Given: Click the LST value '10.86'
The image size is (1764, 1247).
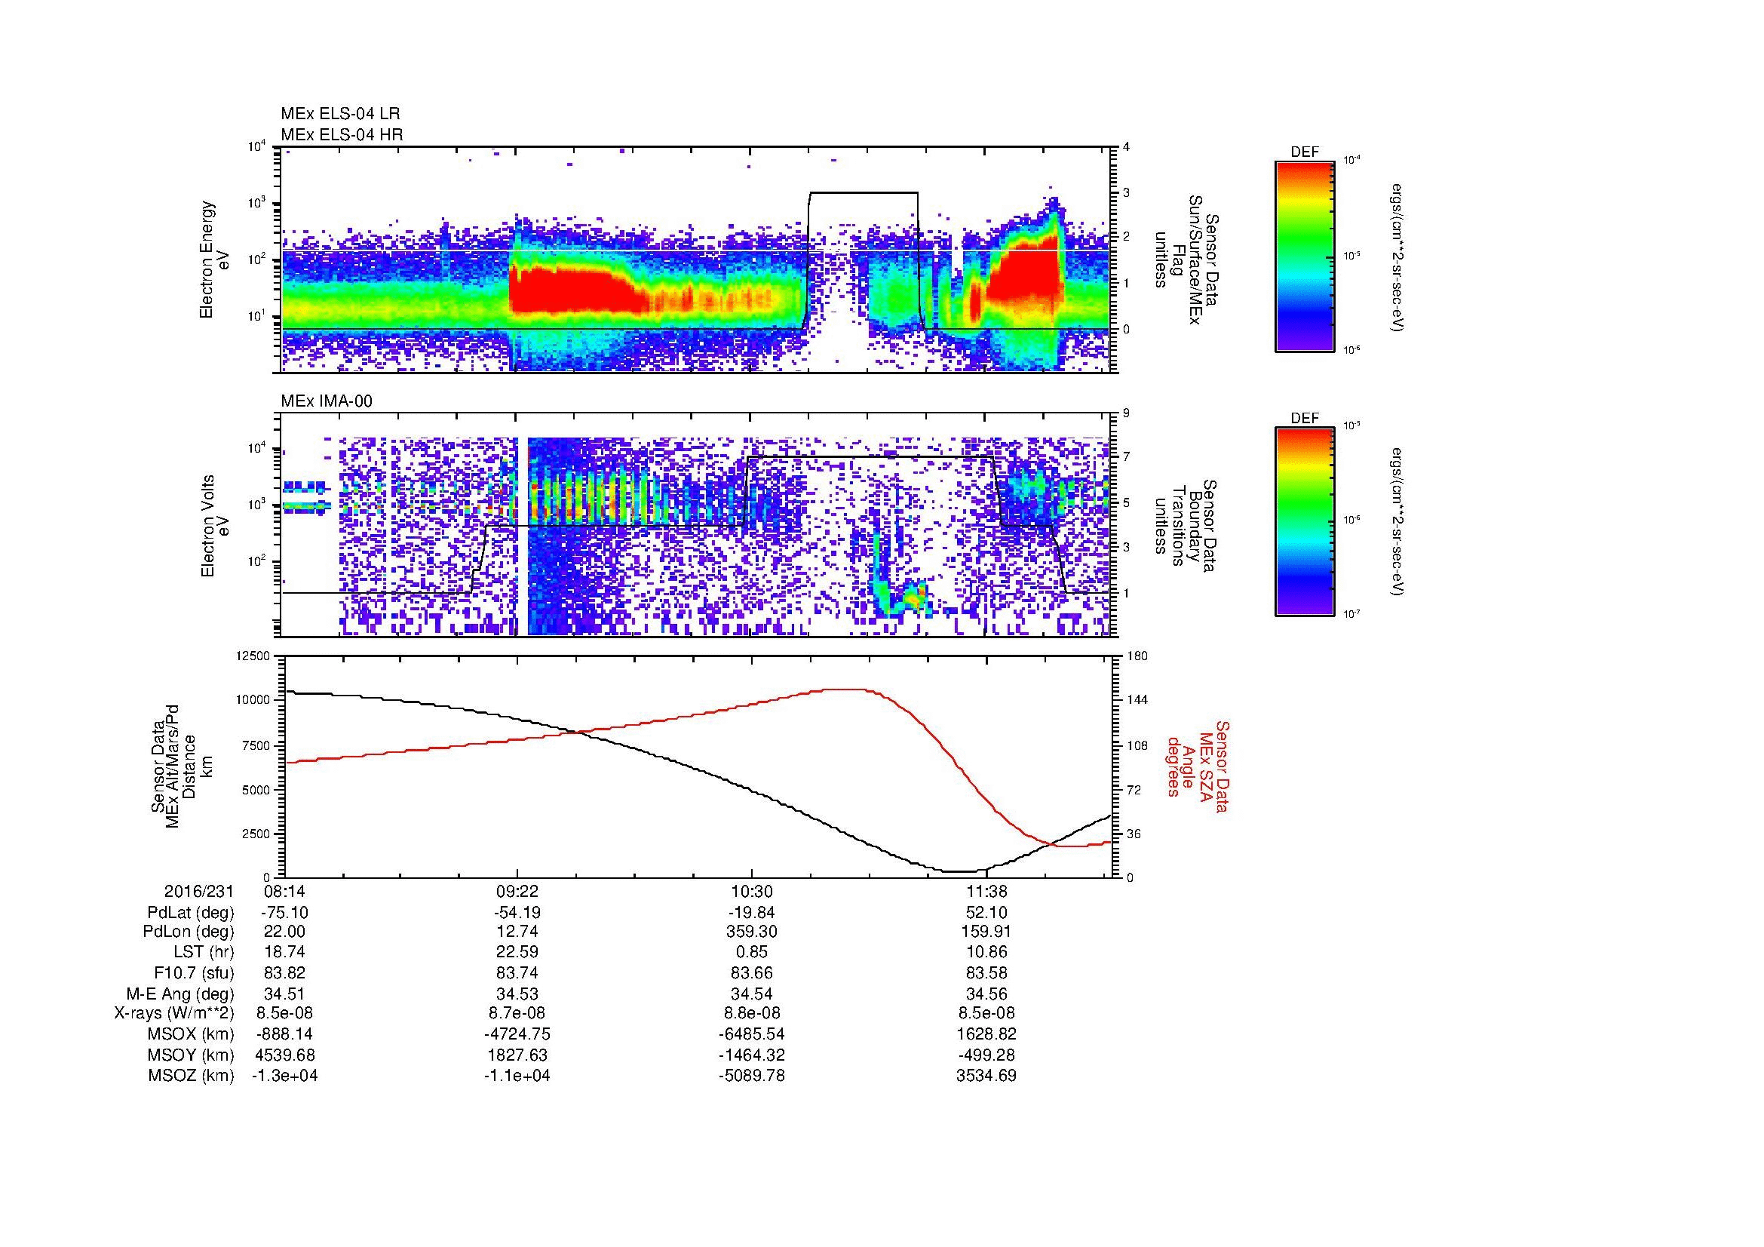Looking at the screenshot, I should point(986,953).
